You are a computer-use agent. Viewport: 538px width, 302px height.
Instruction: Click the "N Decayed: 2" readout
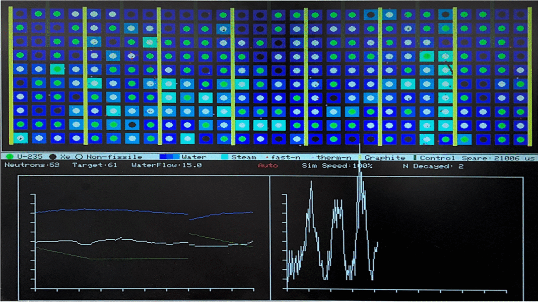[433, 166]
